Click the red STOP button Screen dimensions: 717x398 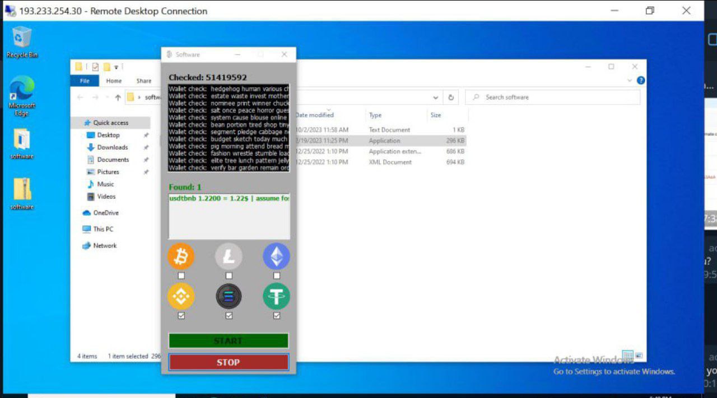[229, 362]
